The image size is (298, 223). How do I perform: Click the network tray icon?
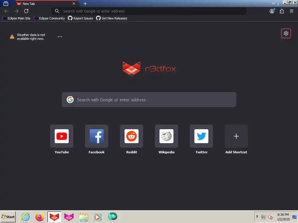coord(263,217)
